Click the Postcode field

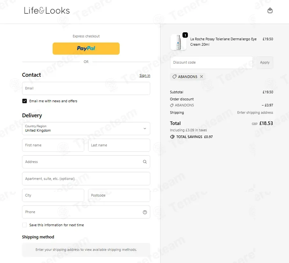coord(119,195)
